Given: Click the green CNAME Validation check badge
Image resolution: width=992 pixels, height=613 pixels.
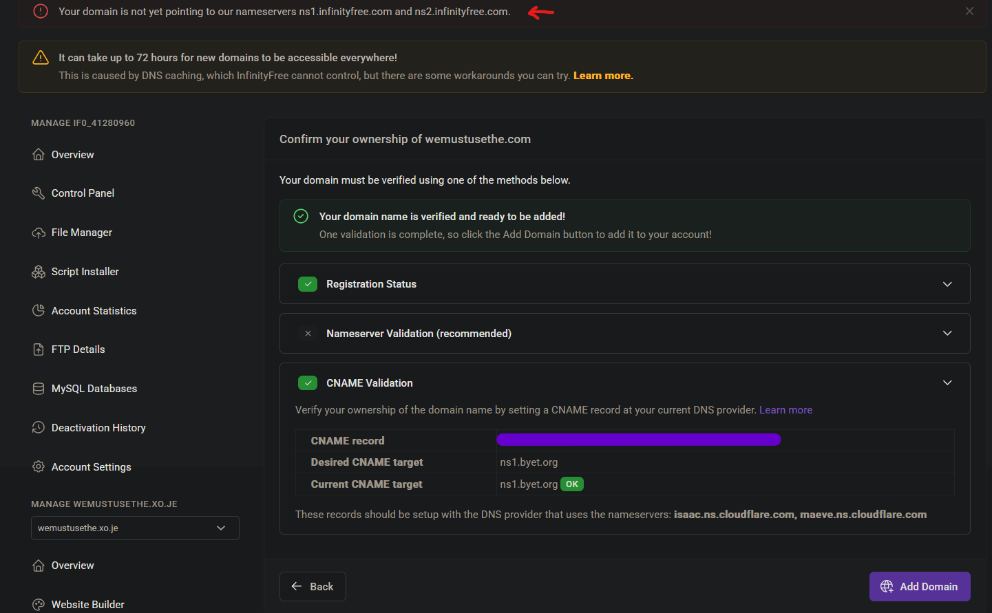Looking at the screenshot, I should coord(308,383).
